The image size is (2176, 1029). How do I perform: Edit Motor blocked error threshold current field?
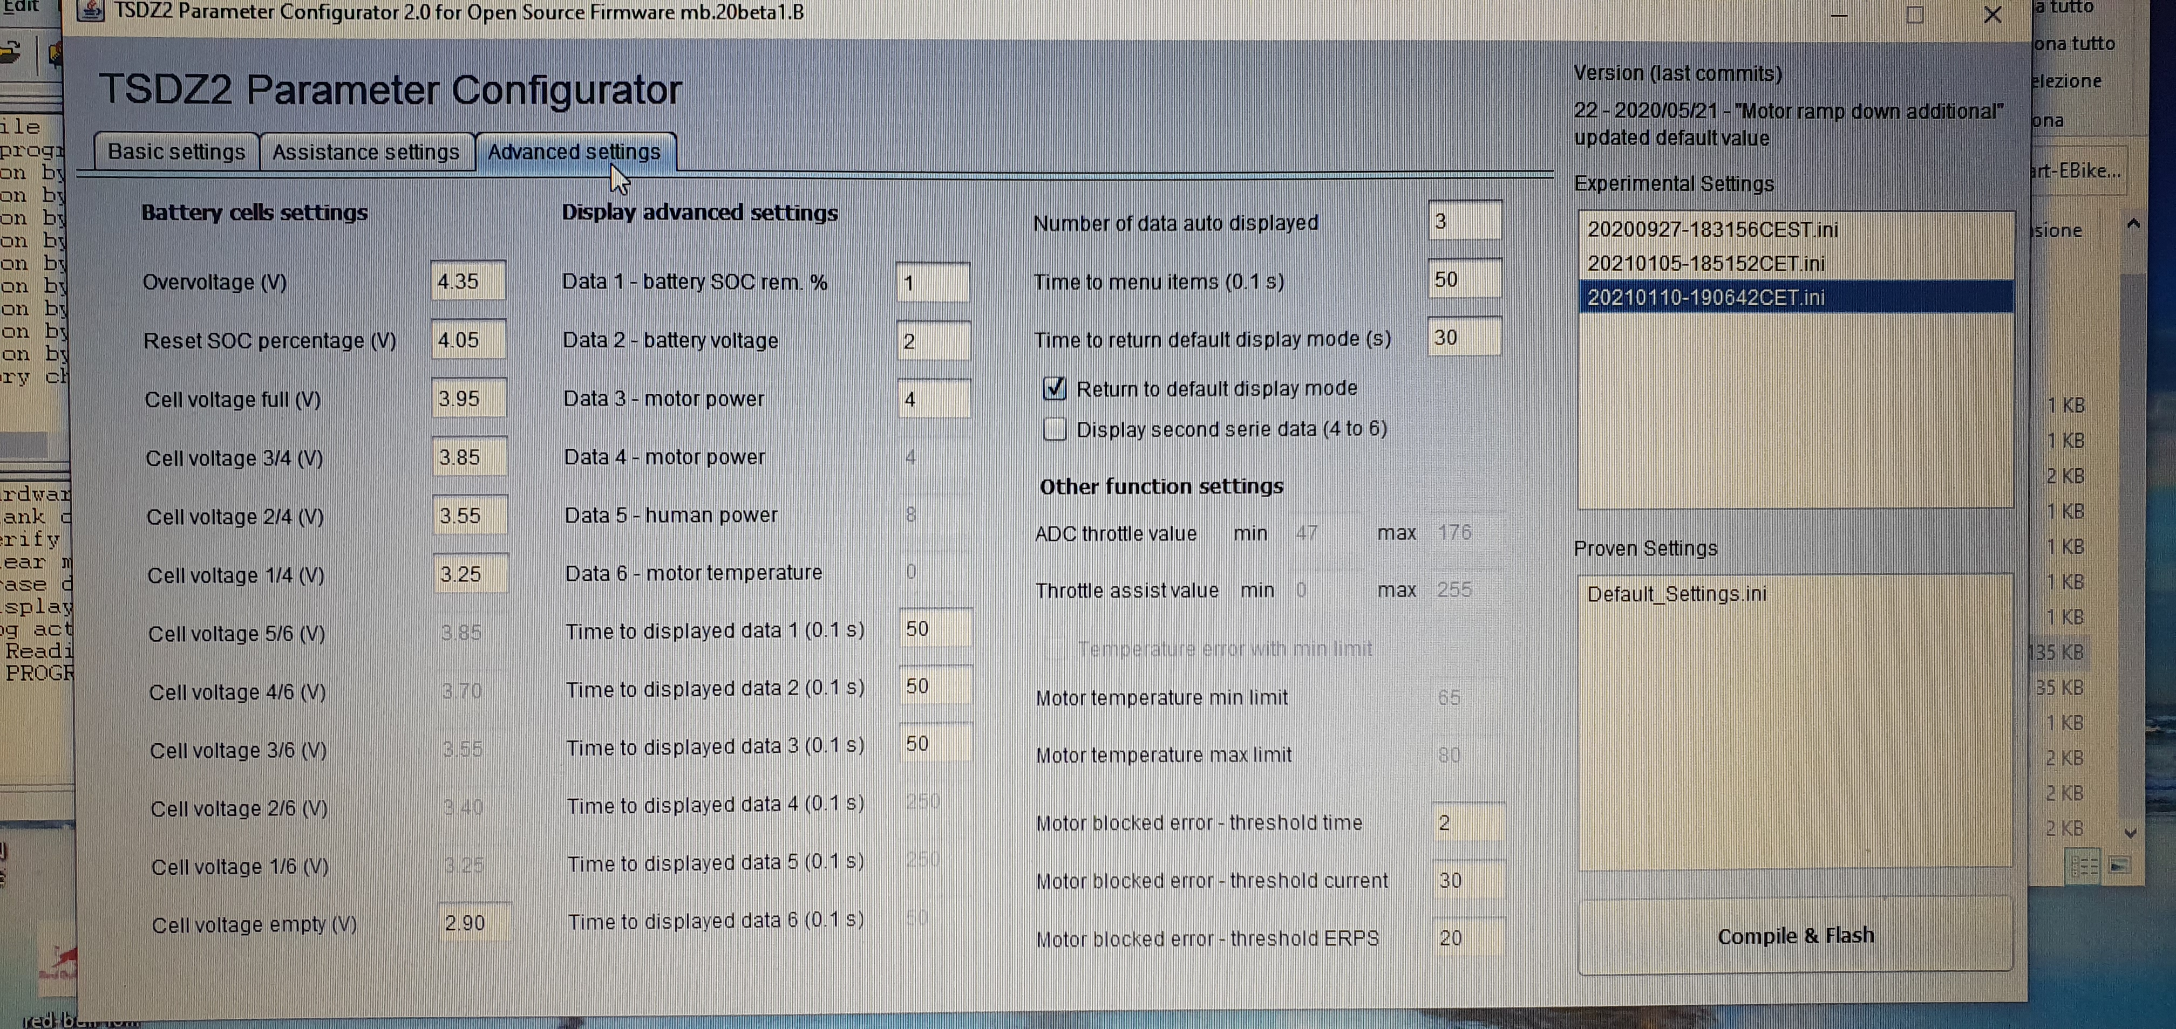click(1468, 880)
